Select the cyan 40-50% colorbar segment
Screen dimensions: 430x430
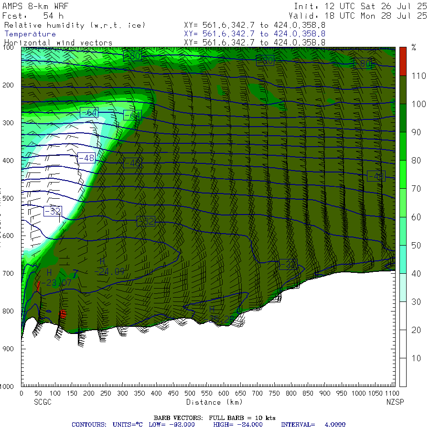pos(403,259)
